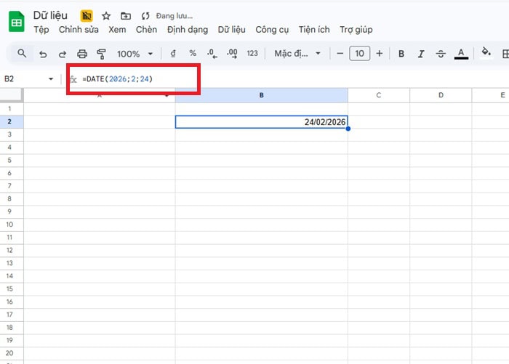Toggle italic formatting

coord(421,53)
